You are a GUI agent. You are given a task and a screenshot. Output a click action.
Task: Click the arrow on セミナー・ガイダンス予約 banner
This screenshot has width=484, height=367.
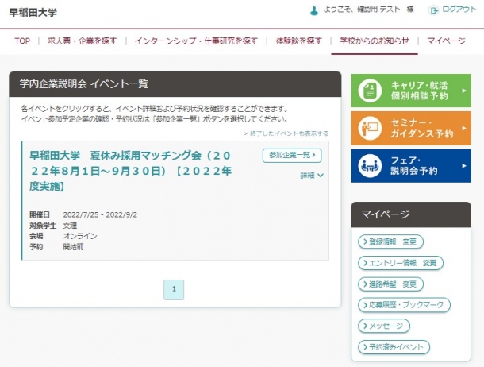463,128
